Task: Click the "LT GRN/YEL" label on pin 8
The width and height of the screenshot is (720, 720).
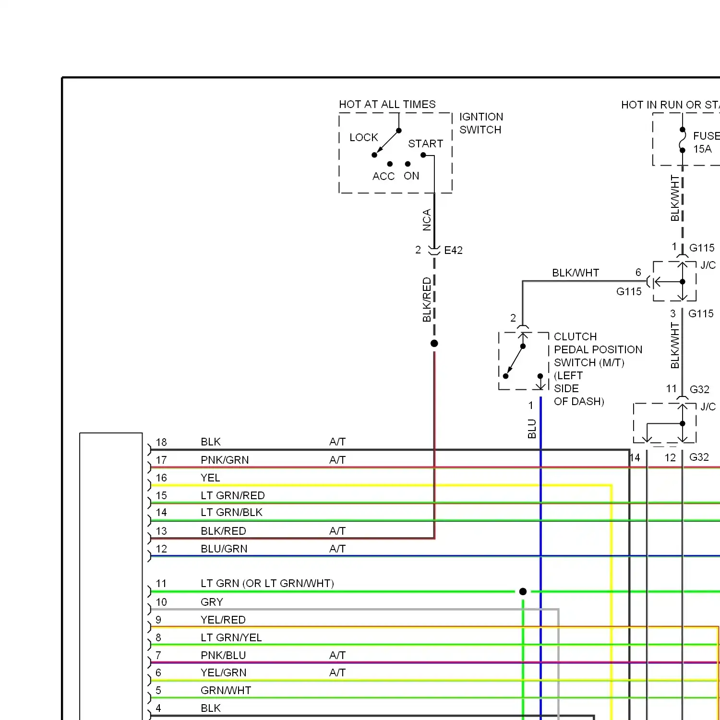Action: [231, 637]
